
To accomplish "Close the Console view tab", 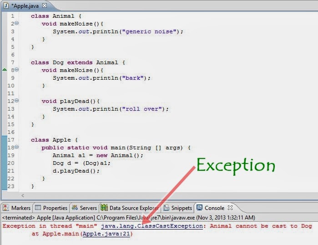I will point(230,208).
